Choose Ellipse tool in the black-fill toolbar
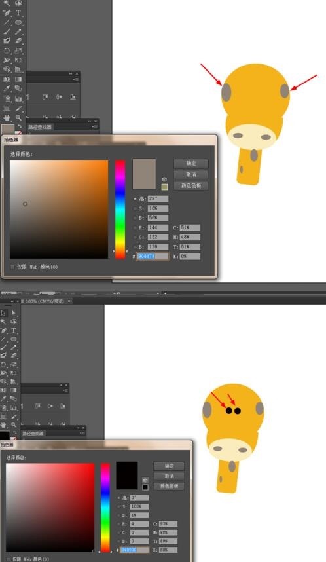 (14, 339)
